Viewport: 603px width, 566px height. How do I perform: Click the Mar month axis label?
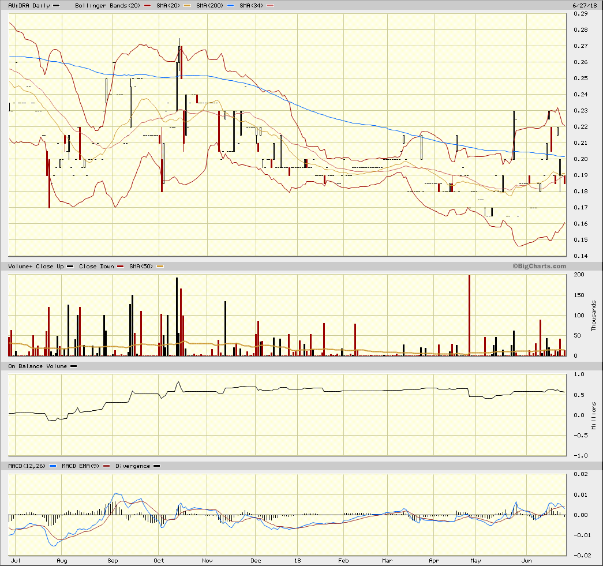pos(387,561)
